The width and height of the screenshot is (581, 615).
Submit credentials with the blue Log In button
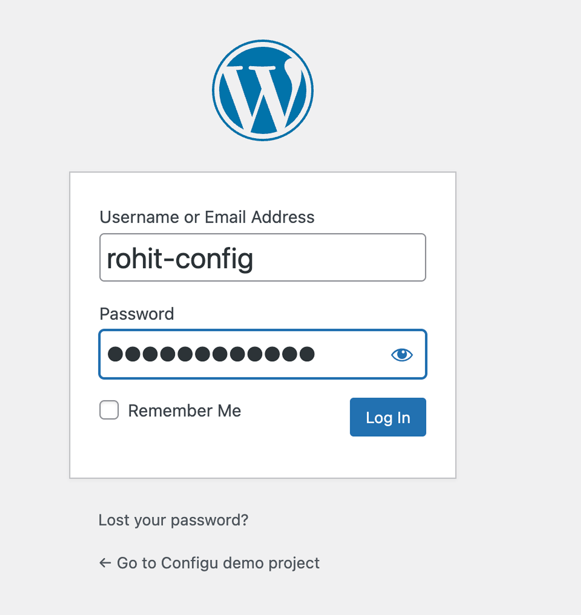(x=388, y=417)
